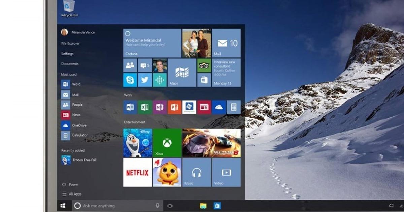Open File Explorer from Start menu list
Viewport: 404px width, 212px height.
point(70,43)
